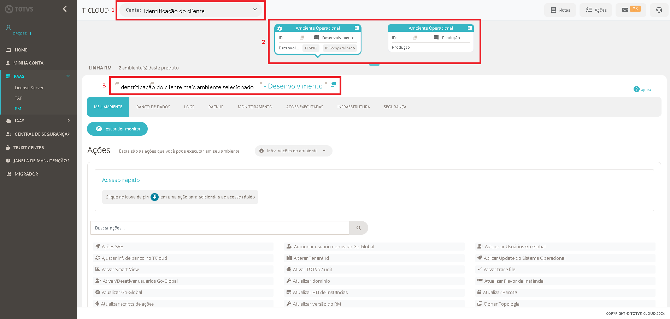670x319 pixels.
Task: Copy ID on Desenvolvimento environment card
Action: coord(302,37)
